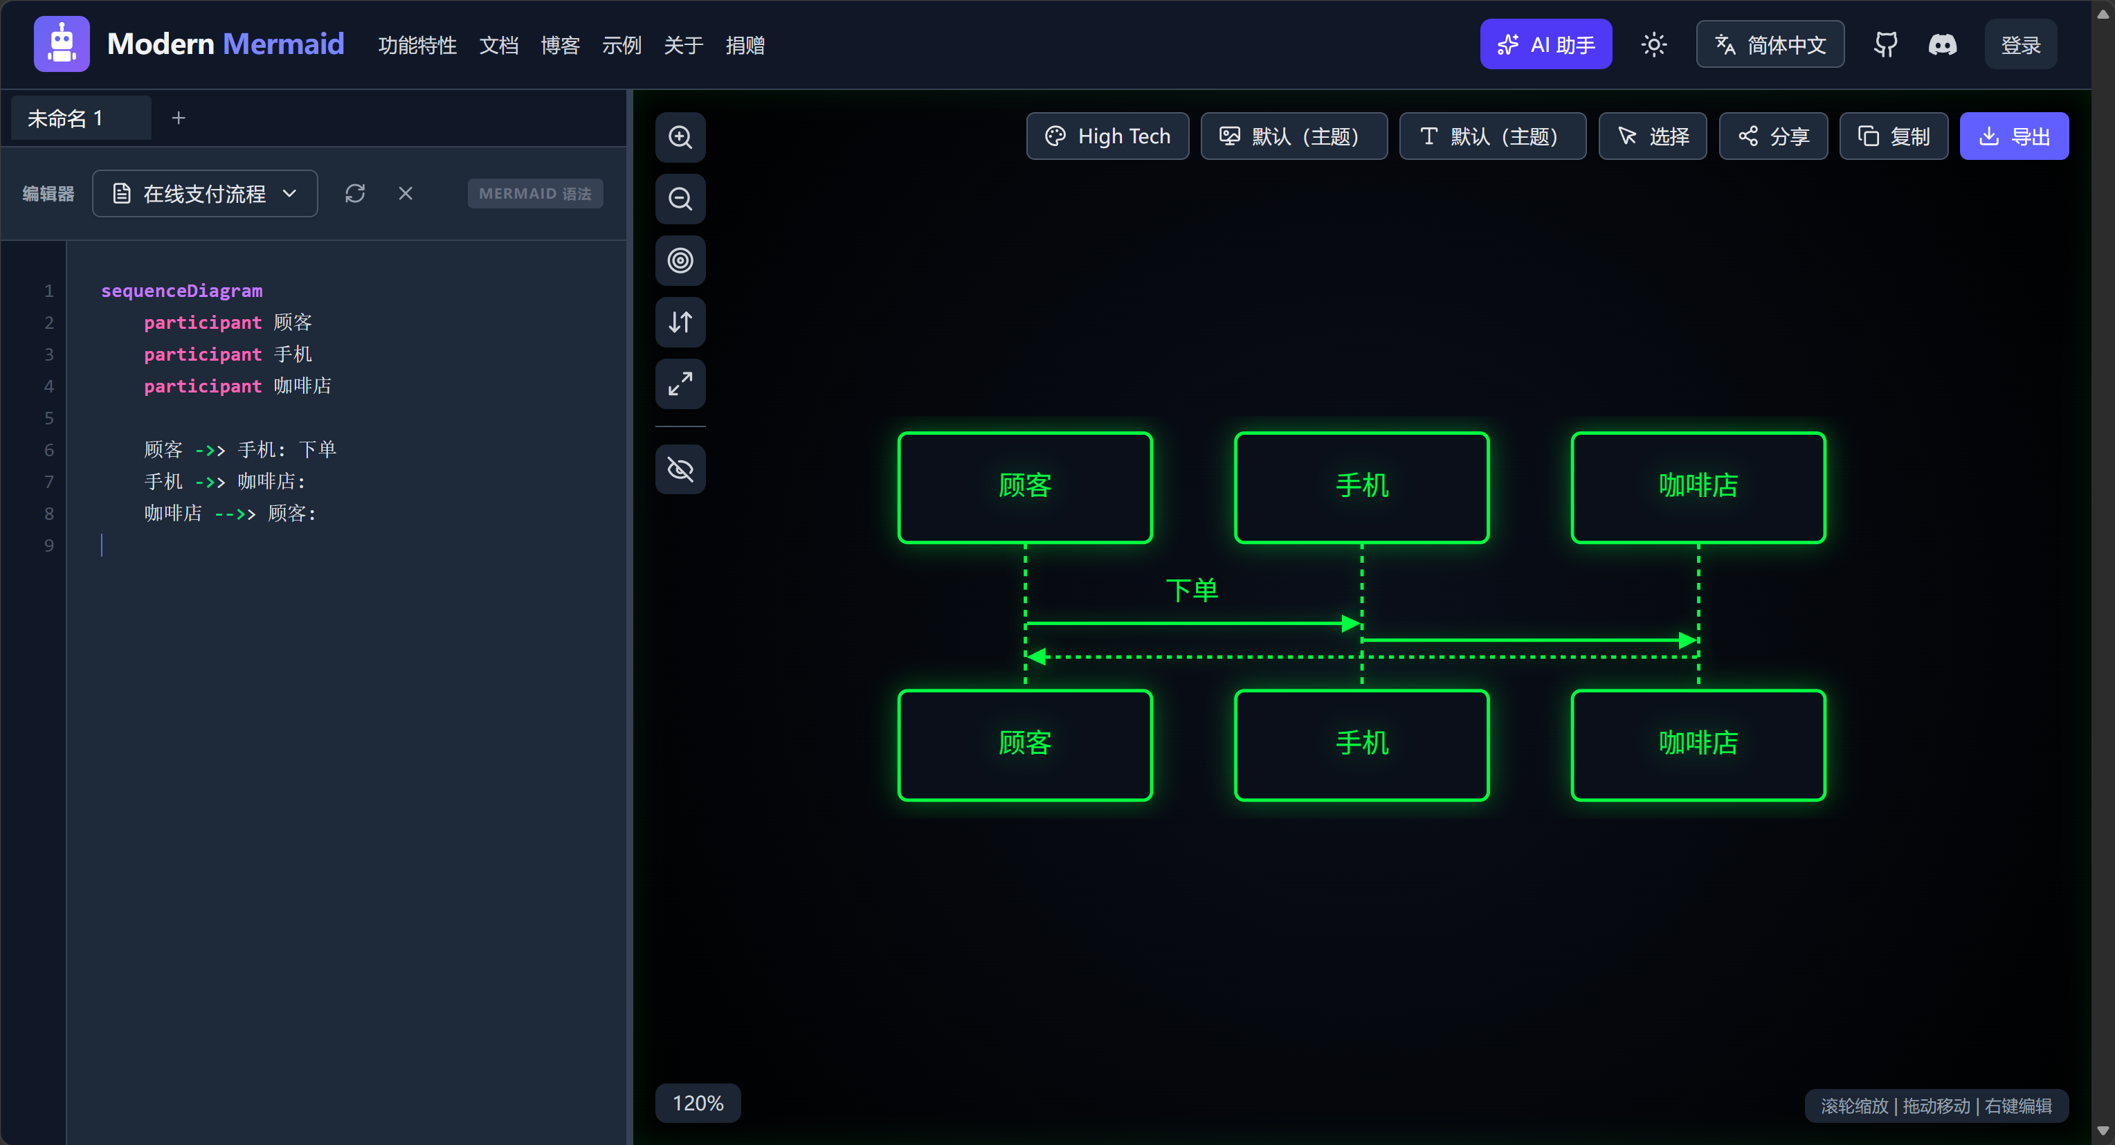This screenshot has width=2115, height=1145.
Task: Toggle the crossed-eye visibility icon
Action: [x=680, y=470]
